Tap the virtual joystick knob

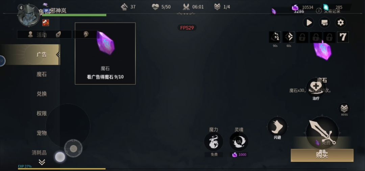click(x=73, y=148)
